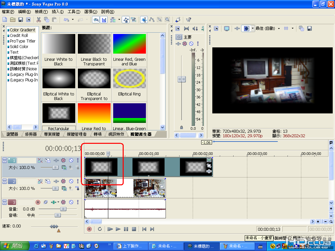Click the Event Pan/Crop icon on track 1 clip
The image size is (335, 251).
(209, 166)
